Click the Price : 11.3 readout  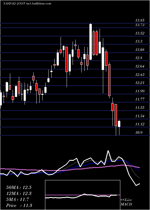[19, 205]
